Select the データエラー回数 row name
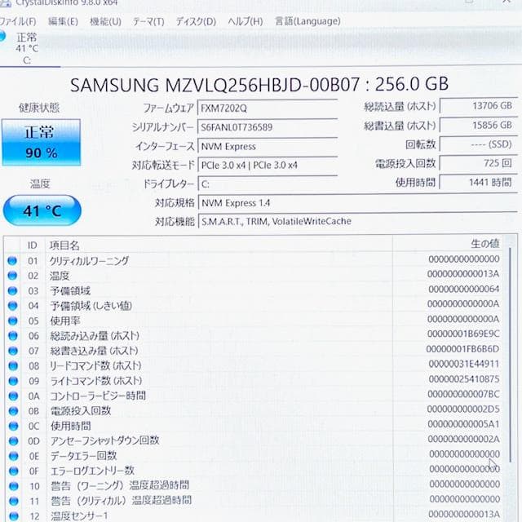Image resolution: width=522 pixels, height=522 pixels. tap(83, 456)
